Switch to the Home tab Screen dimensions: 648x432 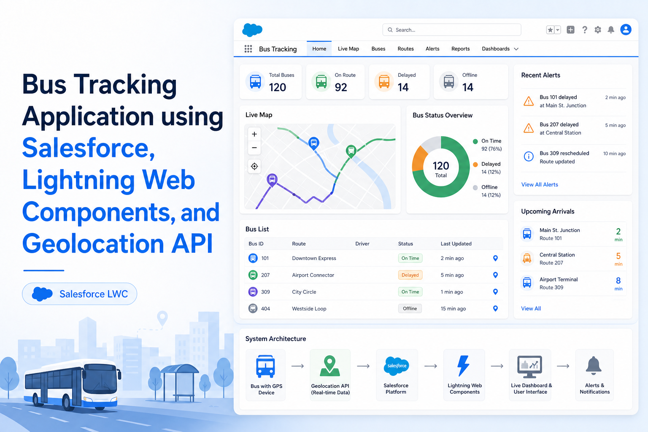319,49
